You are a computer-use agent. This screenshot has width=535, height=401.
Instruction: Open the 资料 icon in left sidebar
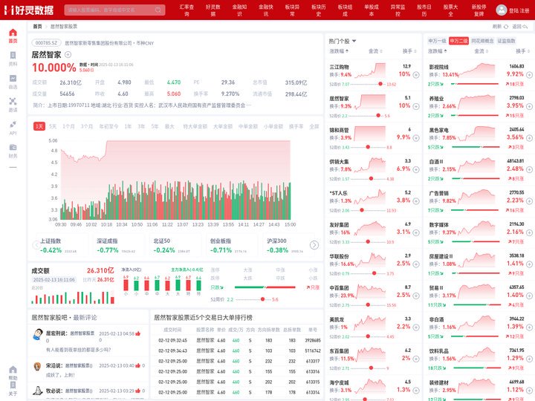[13, 59]
